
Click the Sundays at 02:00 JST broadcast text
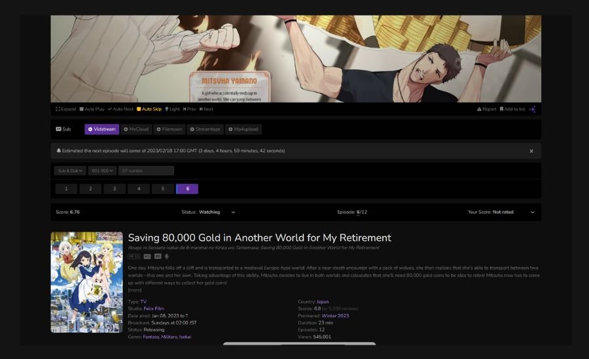point(174,322)
